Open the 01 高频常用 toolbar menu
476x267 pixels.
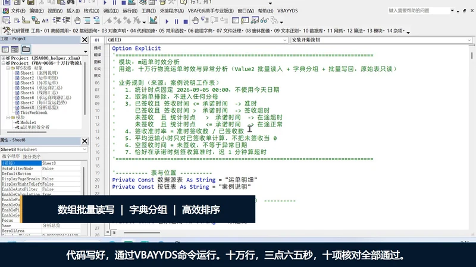tap(57, 31)
